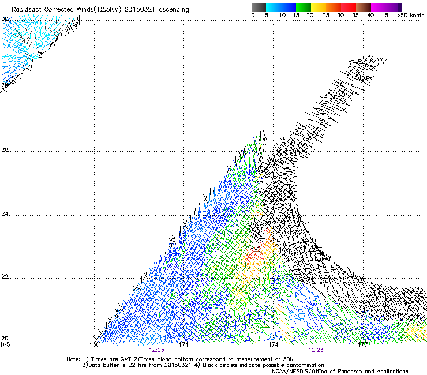Click the '20150321 ascending' date in title
Viewport: 427px width, 375px height.
[x=156, y=10]
